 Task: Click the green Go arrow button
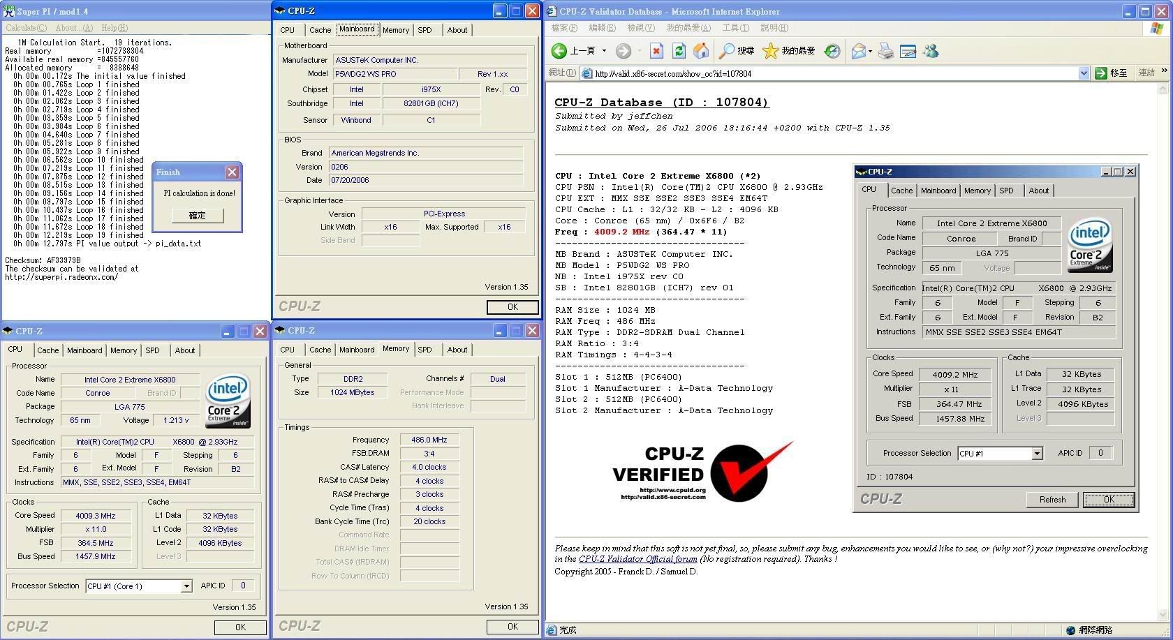tap(1101, 73)
